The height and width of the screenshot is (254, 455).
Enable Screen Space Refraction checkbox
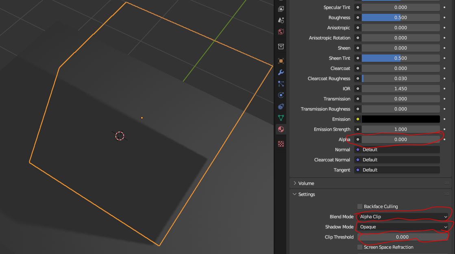[x=359, y=247]
